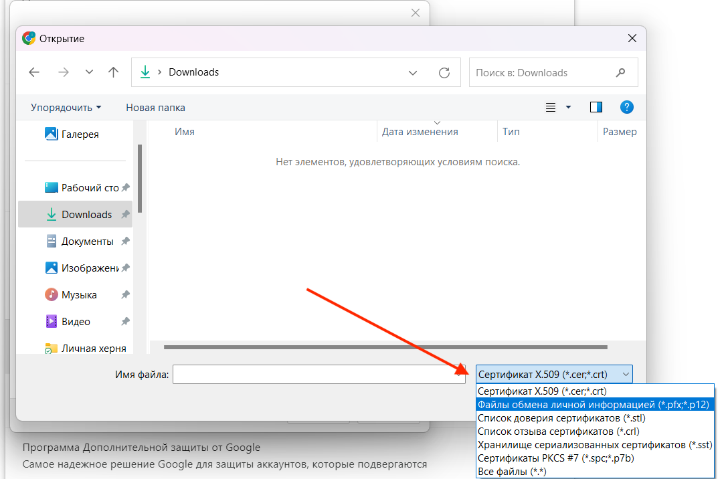Viewport: 724px width, 479px height.
Task: Open Видео in the sidebar
Action: coord(76,322)
